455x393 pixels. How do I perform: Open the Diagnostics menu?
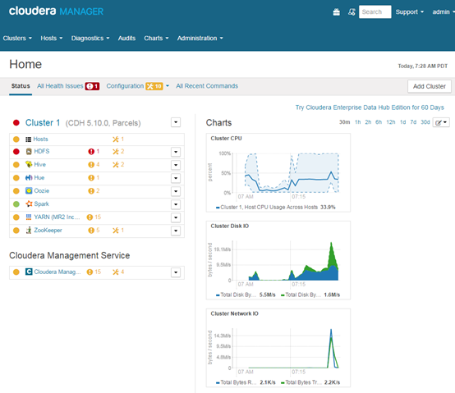click(90, 39)
